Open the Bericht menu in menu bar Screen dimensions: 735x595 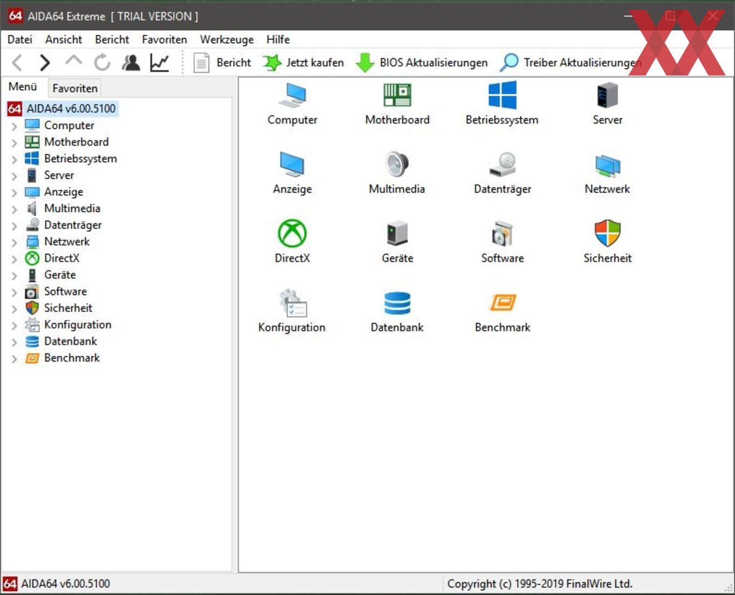tap(112, 39)
